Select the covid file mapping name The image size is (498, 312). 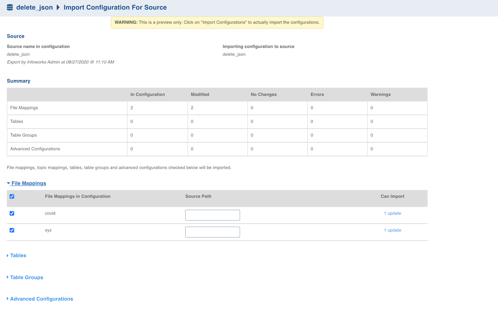coord(50,213)
